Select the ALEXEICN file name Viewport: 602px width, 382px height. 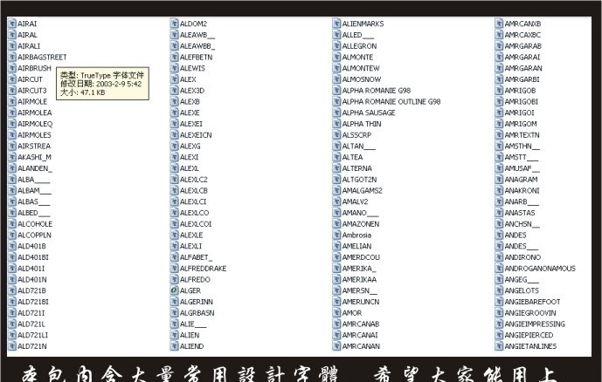(x=196, y=135)
